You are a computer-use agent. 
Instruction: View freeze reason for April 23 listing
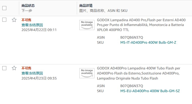coord(32,73)
